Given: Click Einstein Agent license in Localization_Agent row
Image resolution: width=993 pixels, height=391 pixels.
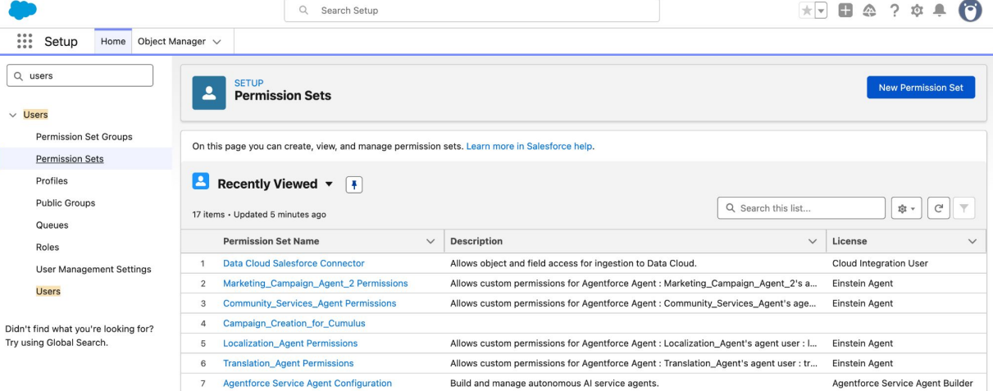Looking at the screenshot, I should [863, 343].
